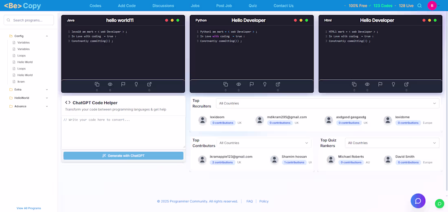Viewport: 448px width, 212px height.
Task: Flag the Html Hello Developer snippet
Action: pos(380,84)
